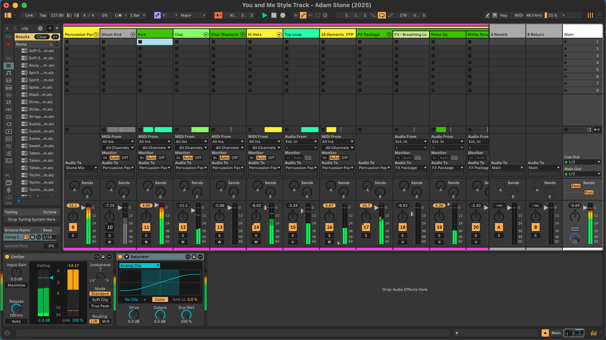The height and width of the screenshot is (340, 606).
Task: Open the Saturator Analog Clip curve dropdown
Action: tap(139, 265)
